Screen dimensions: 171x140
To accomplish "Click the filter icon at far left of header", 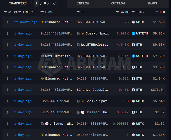I will (5, 12).
